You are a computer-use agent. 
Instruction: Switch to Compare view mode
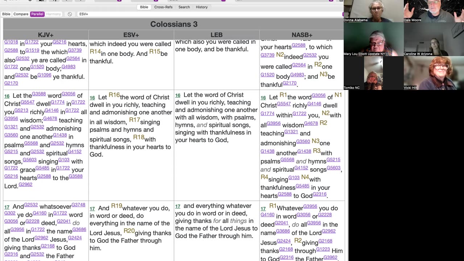[x=21, y=14]
